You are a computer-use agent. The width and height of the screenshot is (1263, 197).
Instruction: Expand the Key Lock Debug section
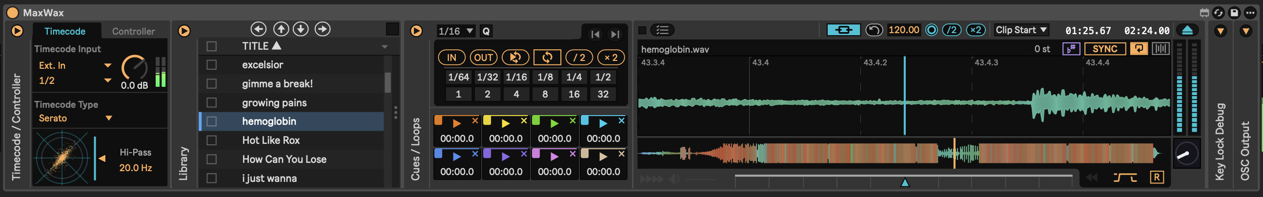point(1221,31)
